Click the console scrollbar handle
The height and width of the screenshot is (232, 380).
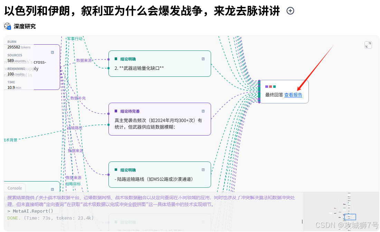point(302,222)
